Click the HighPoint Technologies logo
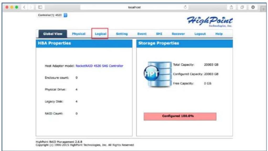This screenshot has width=268, height=151. click(210, 21)
